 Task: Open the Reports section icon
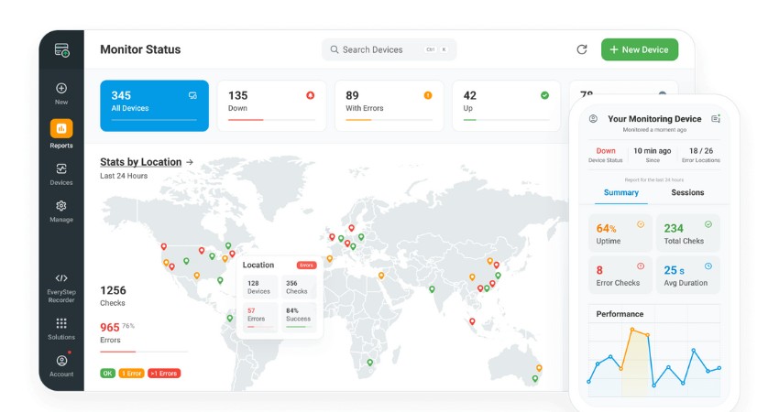coord(61,128)
